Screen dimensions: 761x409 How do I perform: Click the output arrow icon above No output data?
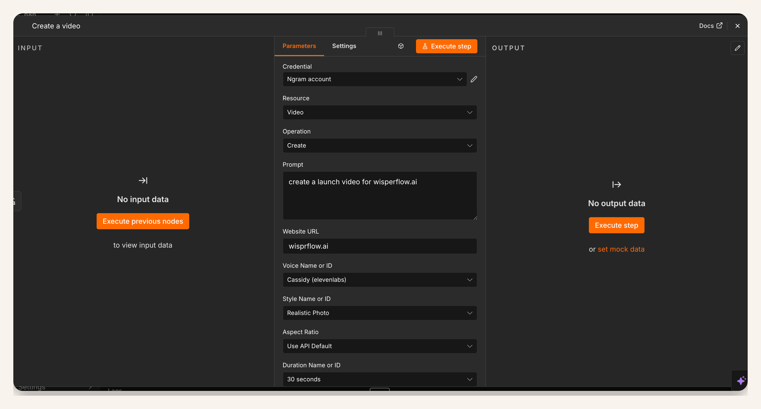(616, 185)
